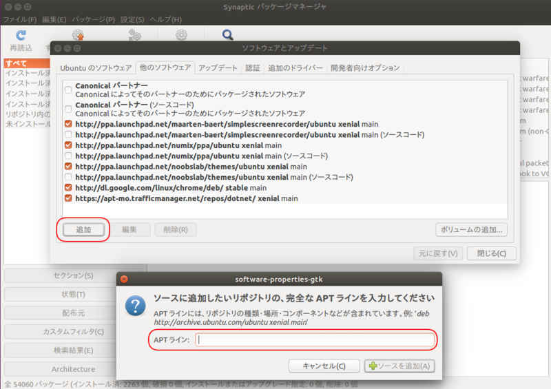Click the mark all upgrades gear icon
This screenshot has width=551, height=389.
[78, 35]
